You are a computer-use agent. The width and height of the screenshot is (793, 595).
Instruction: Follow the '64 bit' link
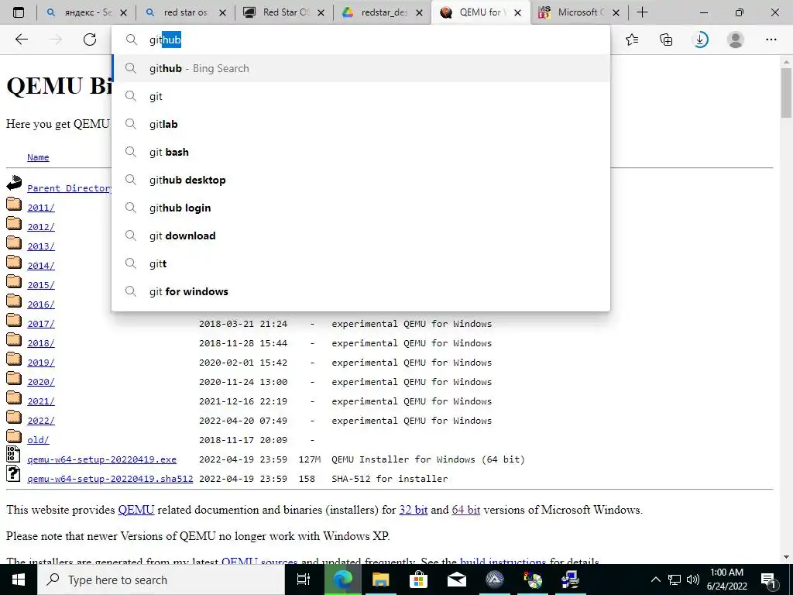pyautogui.click(x=465, y=510)
